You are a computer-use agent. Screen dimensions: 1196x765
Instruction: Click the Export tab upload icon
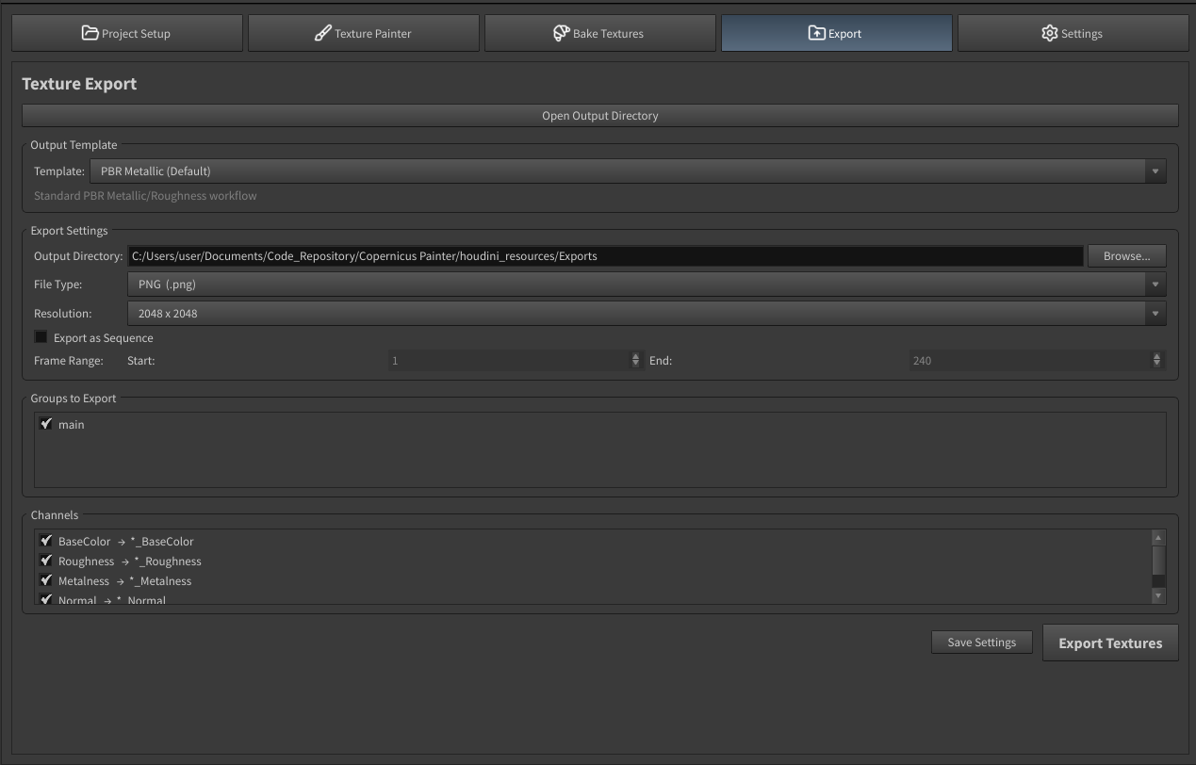click(816, 33)
